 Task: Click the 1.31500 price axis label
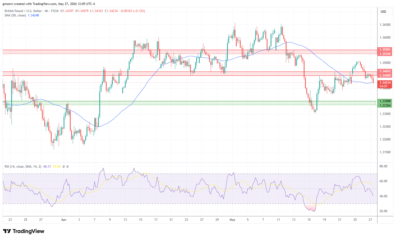pyautogui.click(x=385, y=152)
